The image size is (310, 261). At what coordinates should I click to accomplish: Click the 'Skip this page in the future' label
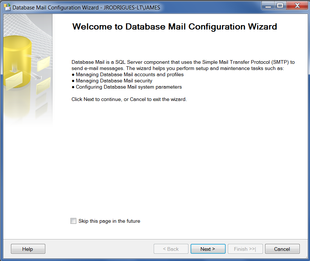click(109, 221)
